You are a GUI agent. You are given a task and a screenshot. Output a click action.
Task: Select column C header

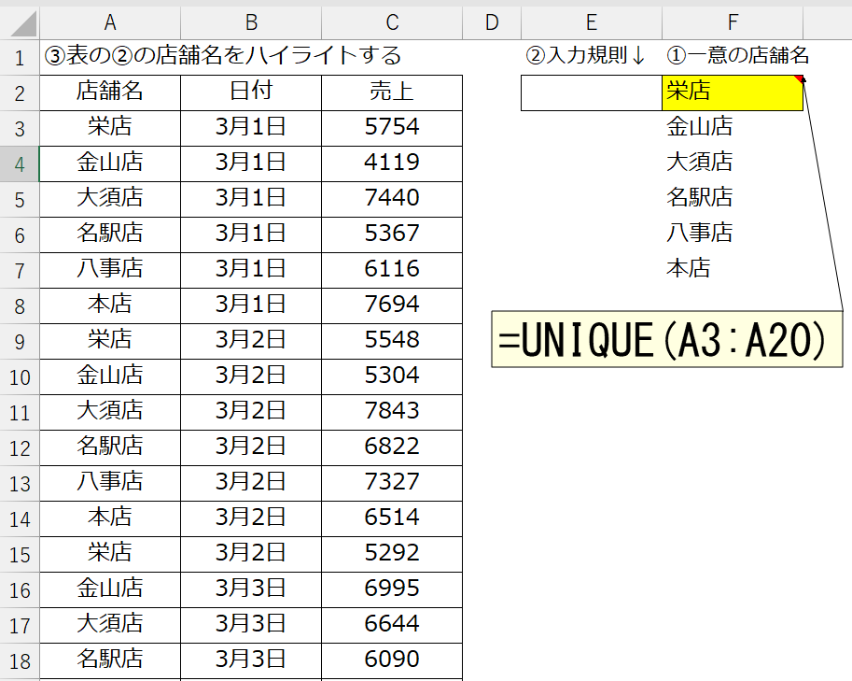[x=392, y=22]
